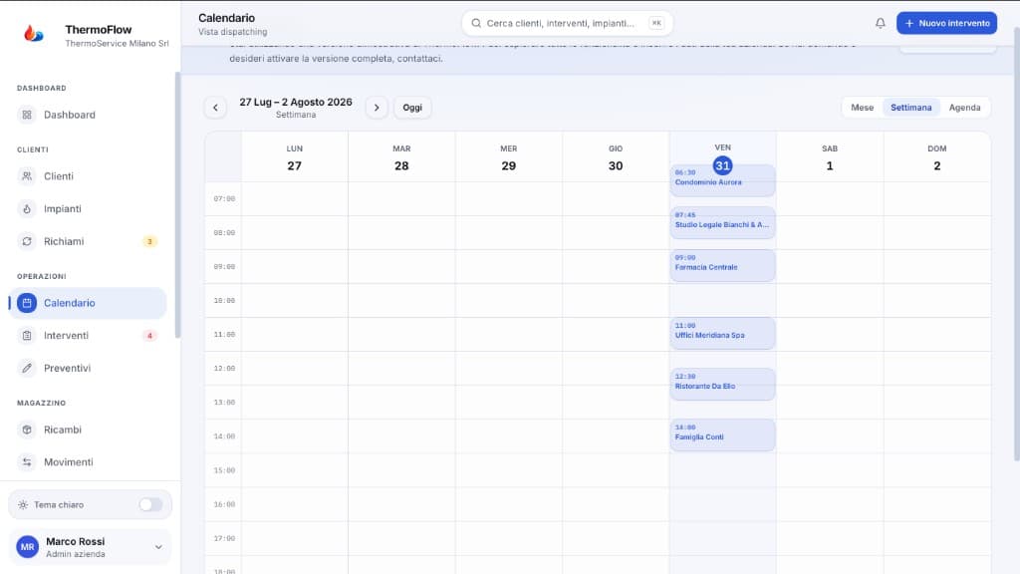
Task: Open Movimenti section
Action: 88,462
